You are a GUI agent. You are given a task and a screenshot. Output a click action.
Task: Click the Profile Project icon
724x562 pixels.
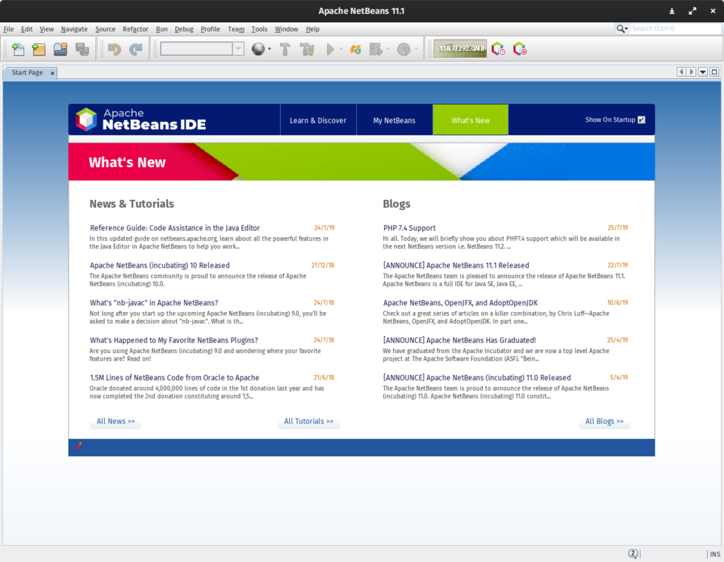tap(404, 49)
